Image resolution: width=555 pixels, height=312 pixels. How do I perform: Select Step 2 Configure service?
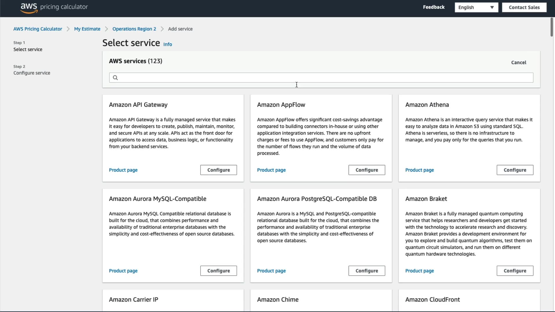[x=32, y=73]
